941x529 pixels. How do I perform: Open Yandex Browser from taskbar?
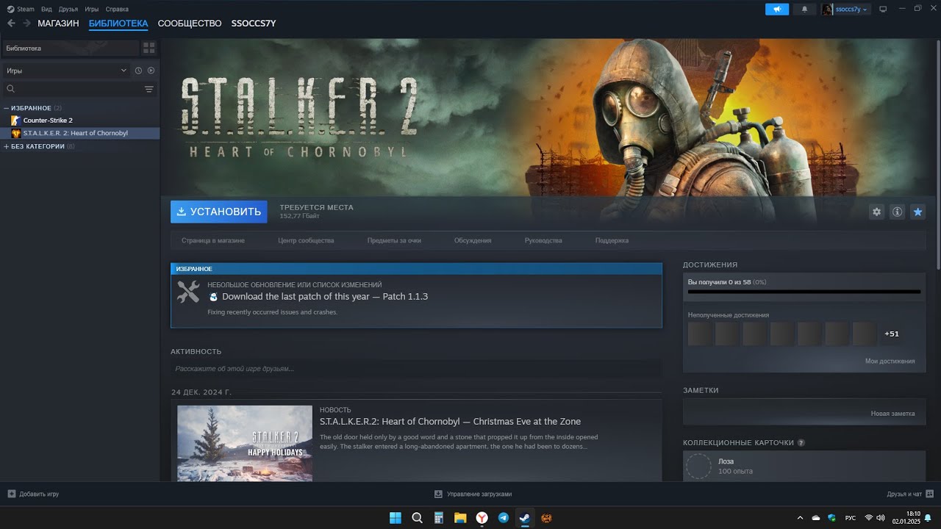[x=482, y=517]
